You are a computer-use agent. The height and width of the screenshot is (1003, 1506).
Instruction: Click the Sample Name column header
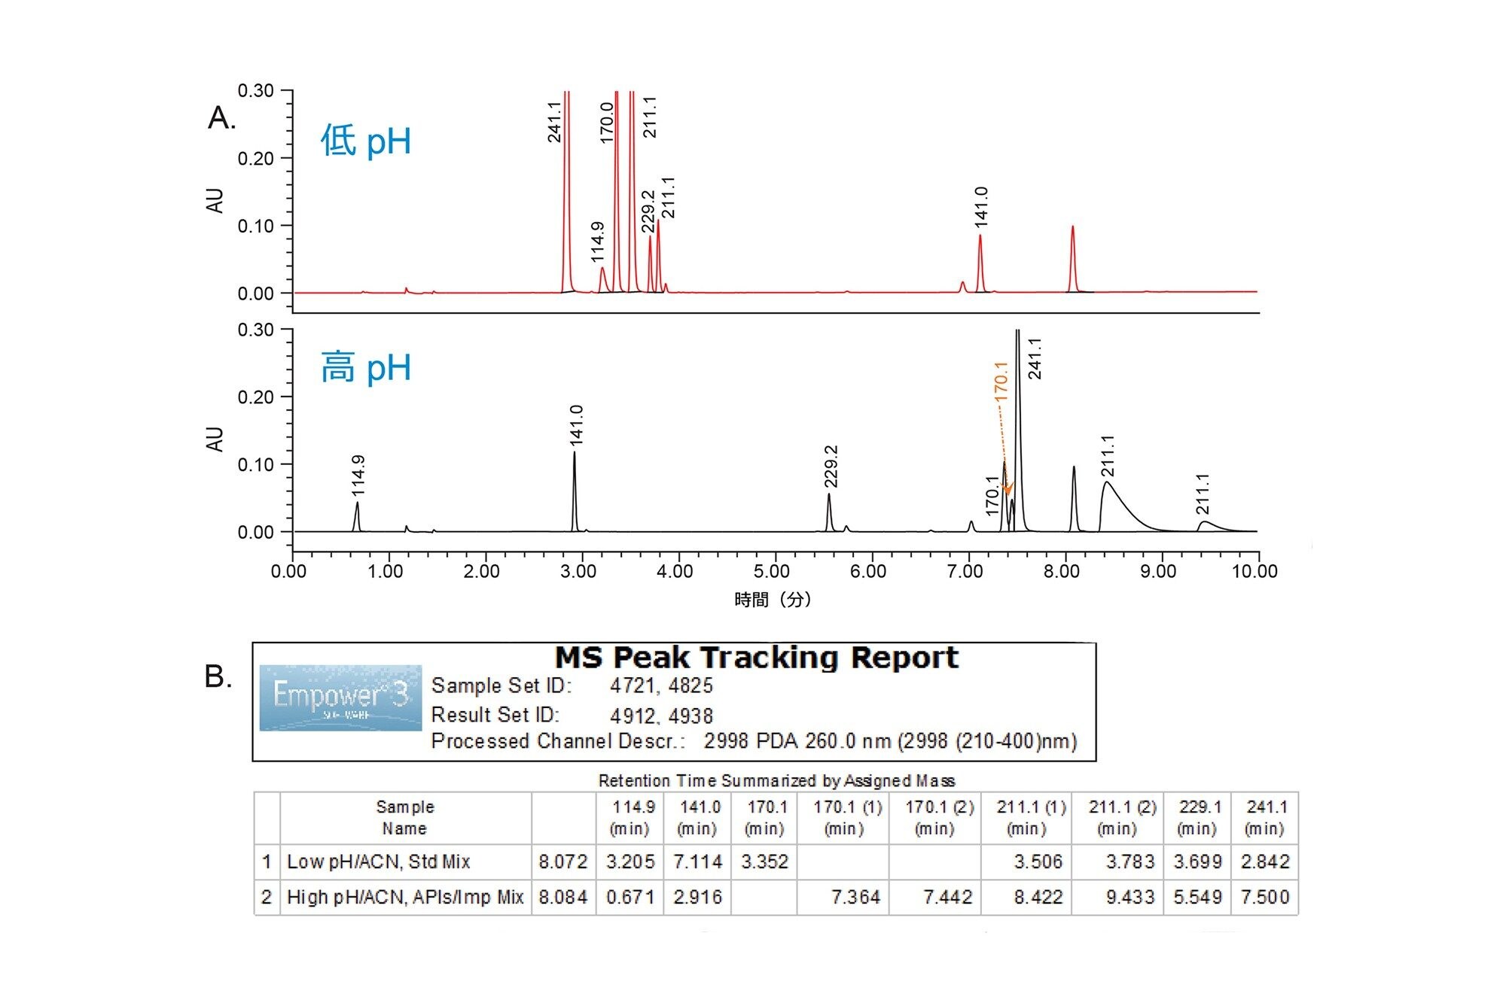(x=405, y=817)
